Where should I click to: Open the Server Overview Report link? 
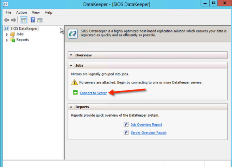coord(149,132)
